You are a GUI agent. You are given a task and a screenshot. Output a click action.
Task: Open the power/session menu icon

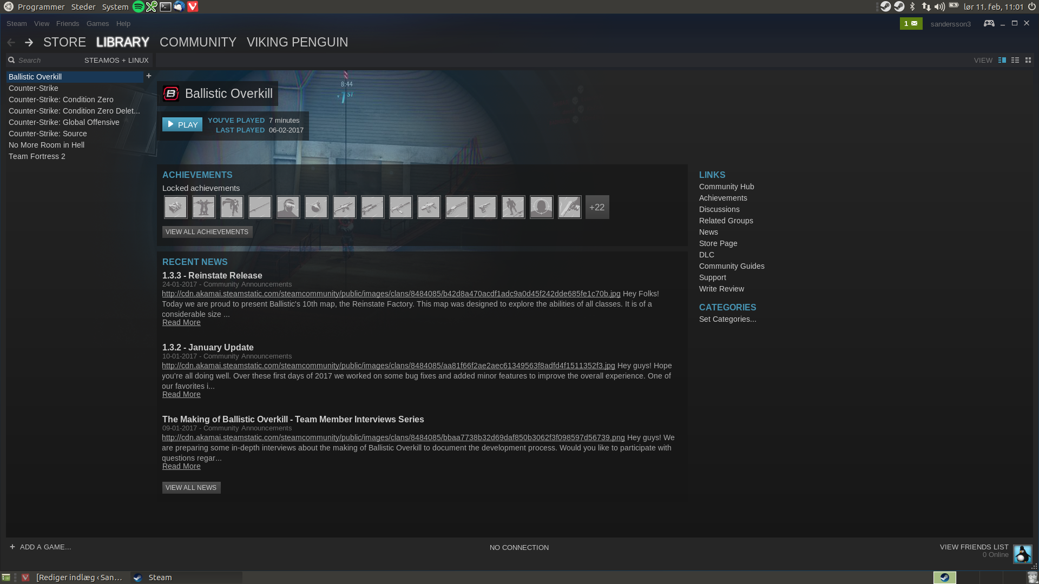pos(1031,6)
